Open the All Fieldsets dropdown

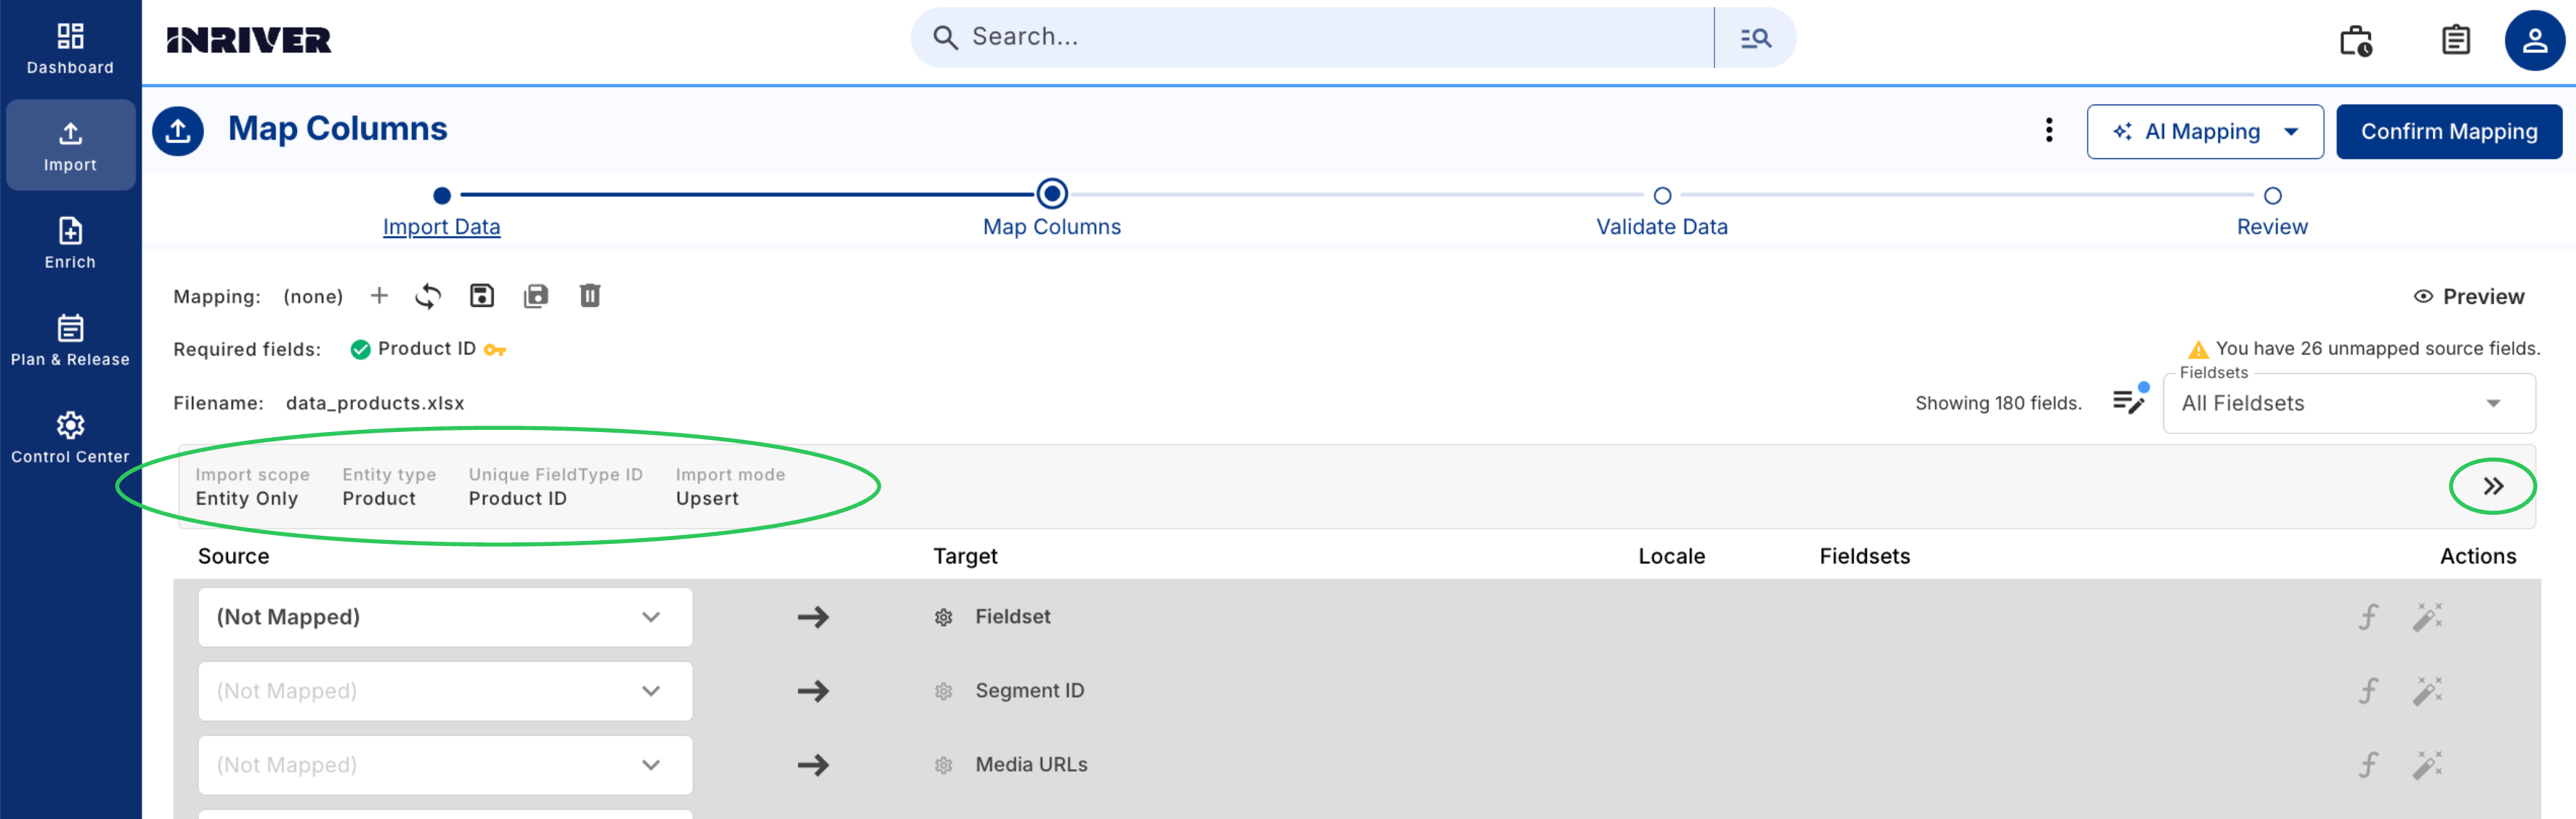point(2348,403)
